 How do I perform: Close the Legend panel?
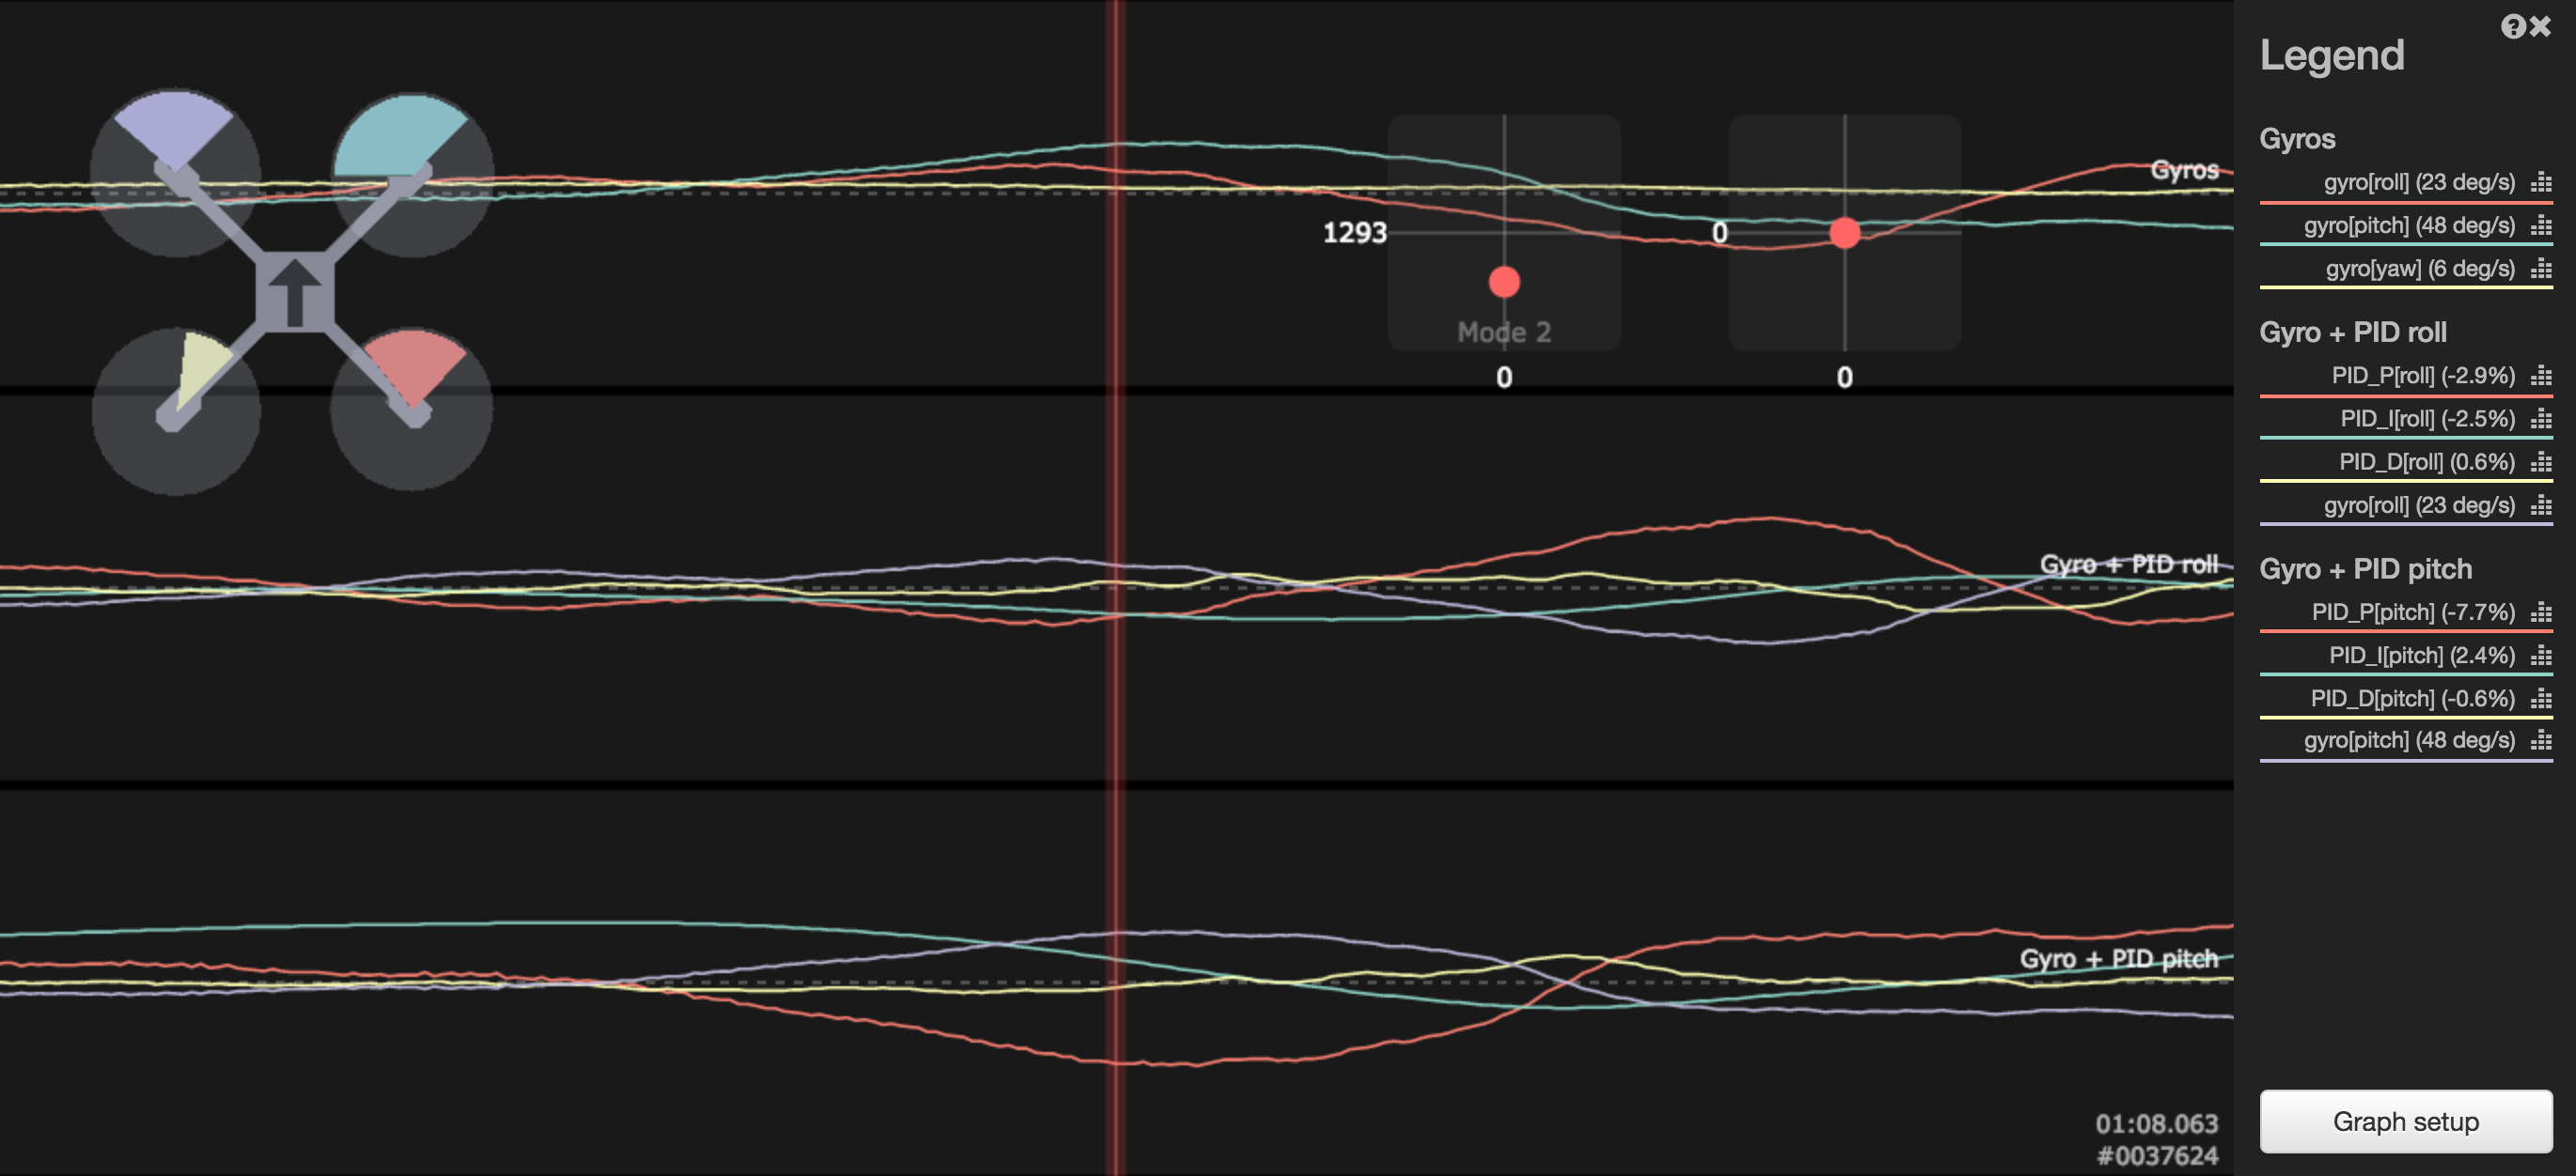click(x=2542, y=26)
